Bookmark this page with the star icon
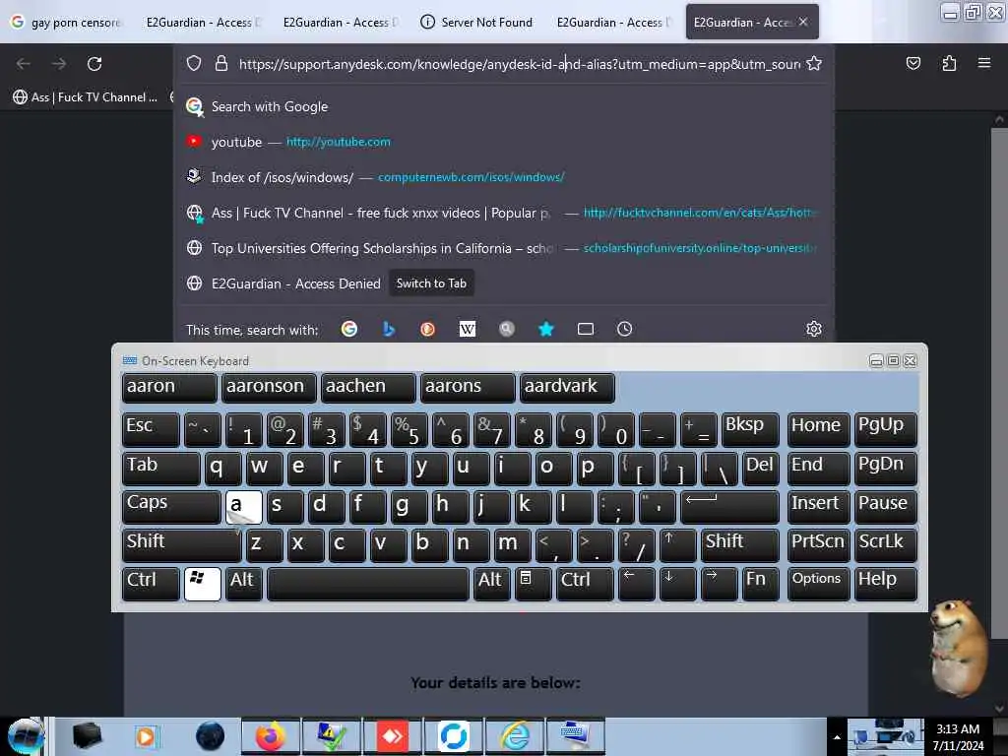 tap(814, 64)
